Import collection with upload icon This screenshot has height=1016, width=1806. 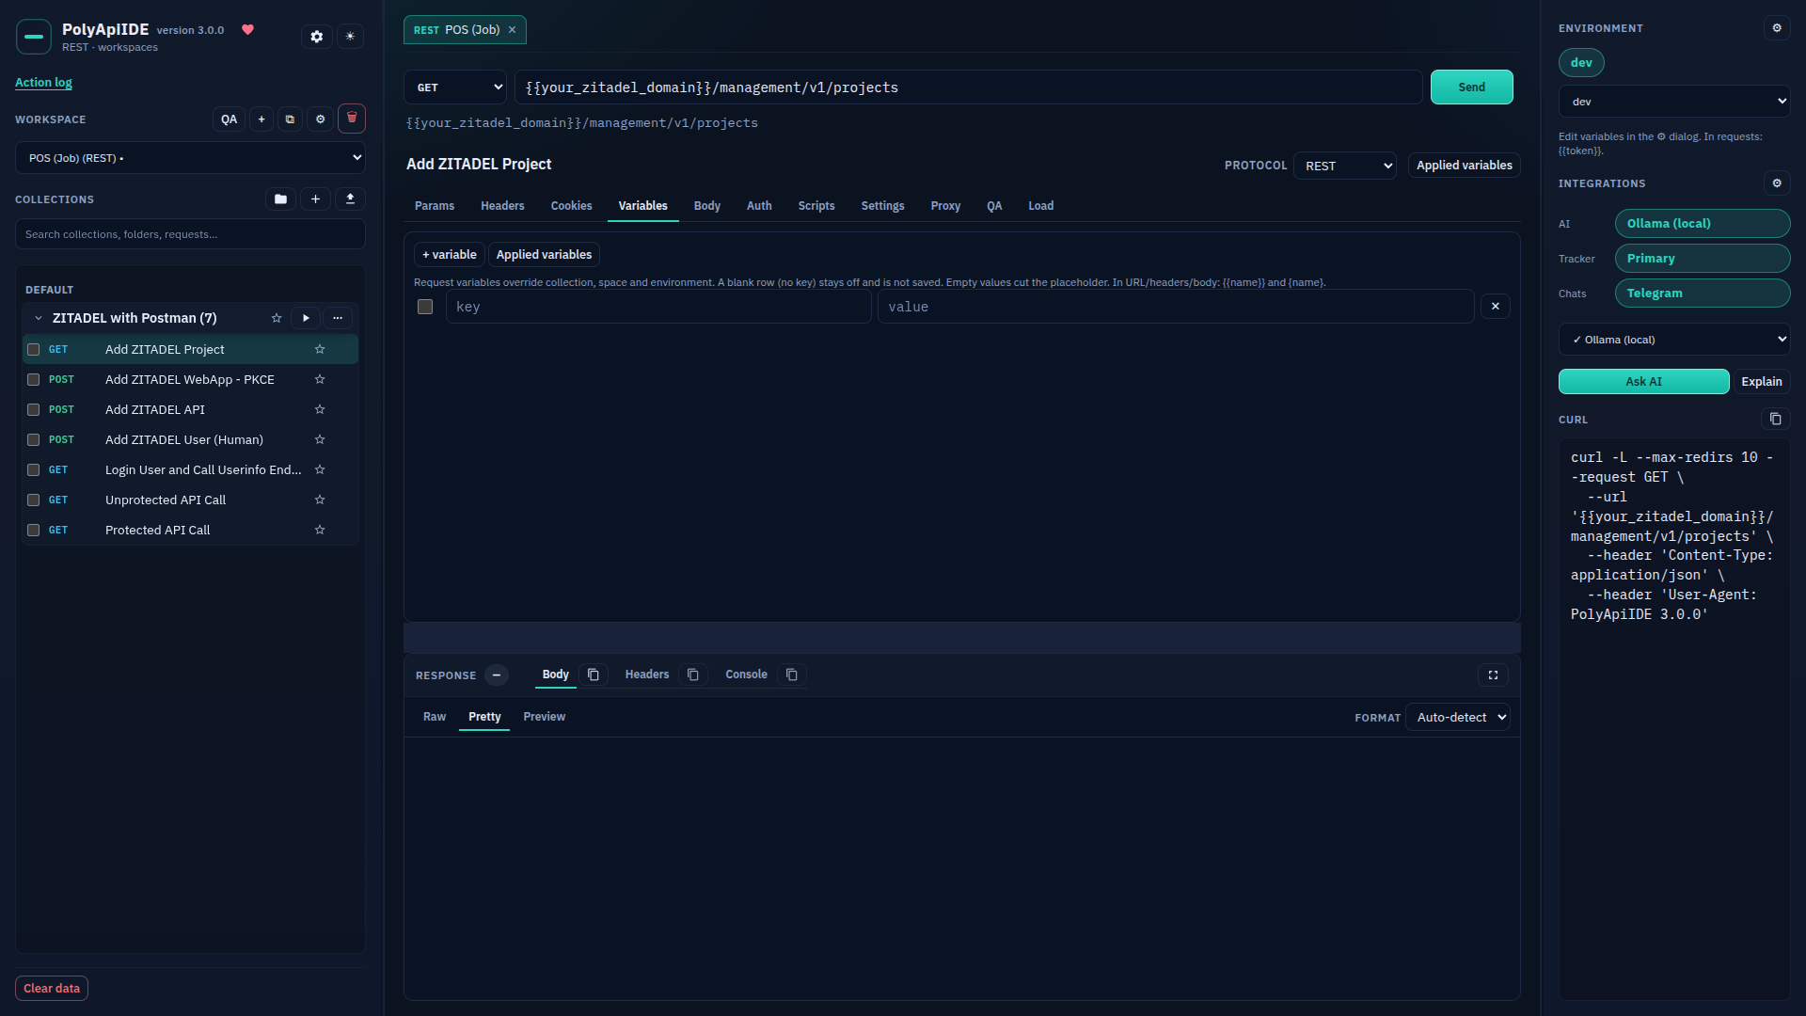[x=351, y=199]
